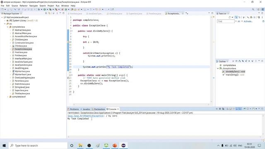
Task: Collapse ExceptionJava class in Outline
Action: click(x=218, y=68)
